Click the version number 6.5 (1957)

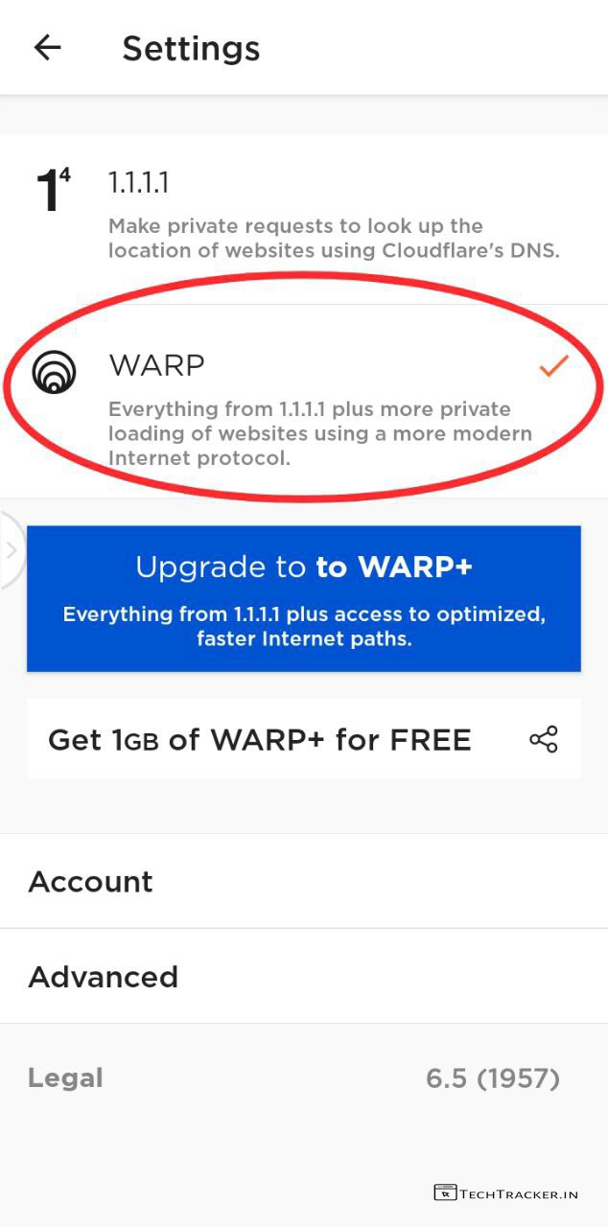point(493,1078)
